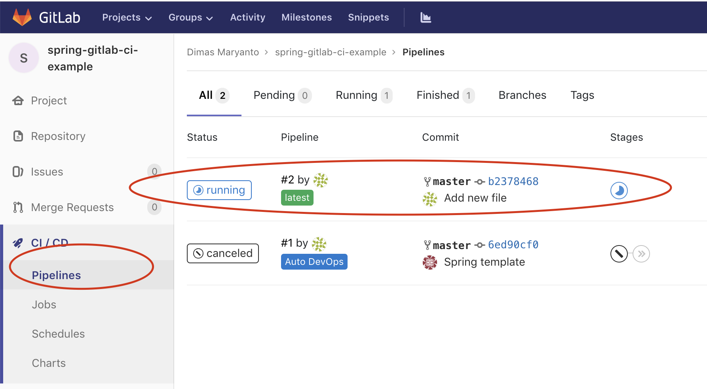Switch to the Finished tab
Image resolution: width=707 pixels, height=389 pixels.
(446, 95)
